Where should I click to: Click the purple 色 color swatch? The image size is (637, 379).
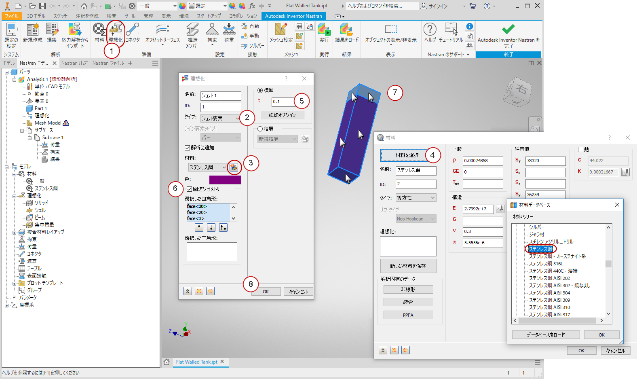(225, 180)
